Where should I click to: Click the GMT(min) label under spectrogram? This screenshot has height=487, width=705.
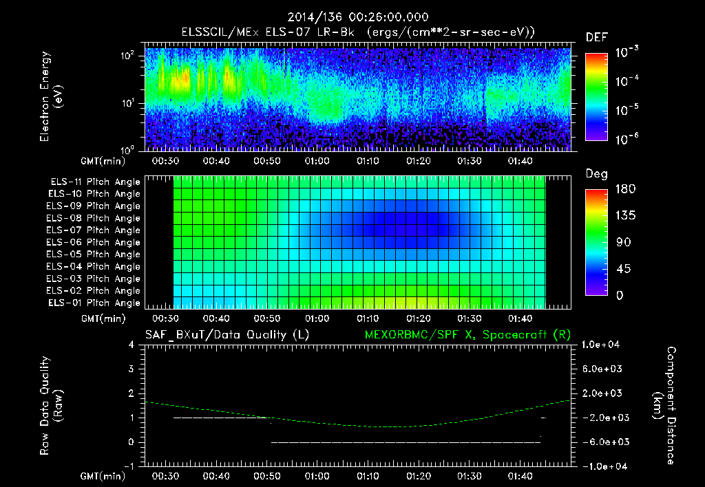click(103, 161)
